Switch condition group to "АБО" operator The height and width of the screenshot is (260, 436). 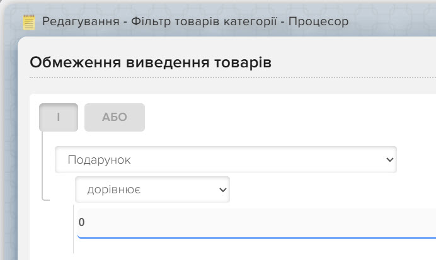tap(115, 117)
